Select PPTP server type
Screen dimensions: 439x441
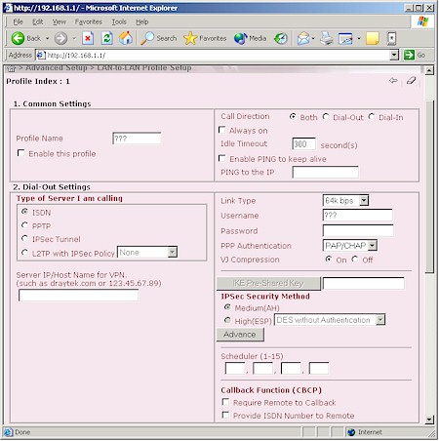(x=24, y=224)
